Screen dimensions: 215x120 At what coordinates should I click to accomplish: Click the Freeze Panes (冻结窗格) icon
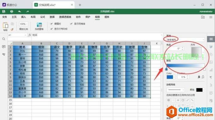click(x=39, y=25)
